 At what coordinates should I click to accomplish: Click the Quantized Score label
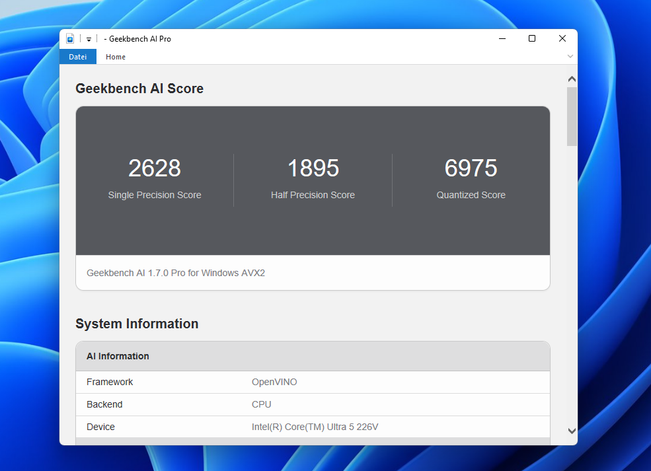coord(471,195)
